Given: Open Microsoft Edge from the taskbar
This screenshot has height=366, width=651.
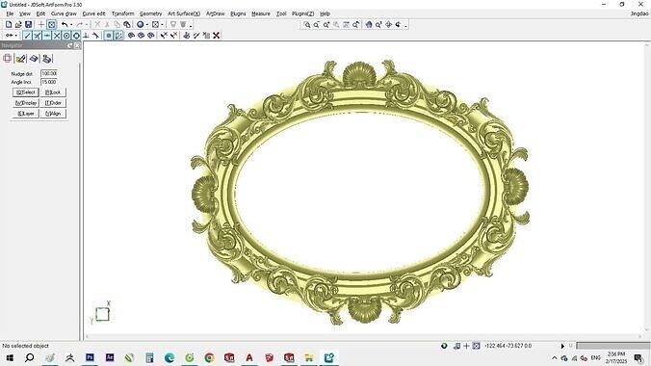Looking at the screenshot, I should 169,357.
